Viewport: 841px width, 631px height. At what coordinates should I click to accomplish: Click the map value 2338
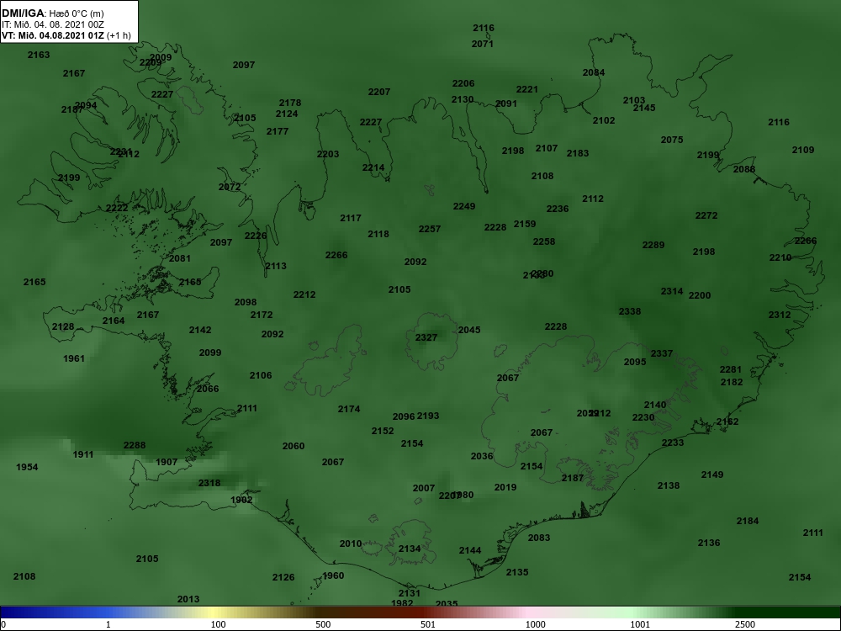pyautogui.click(x=630, y=311)
